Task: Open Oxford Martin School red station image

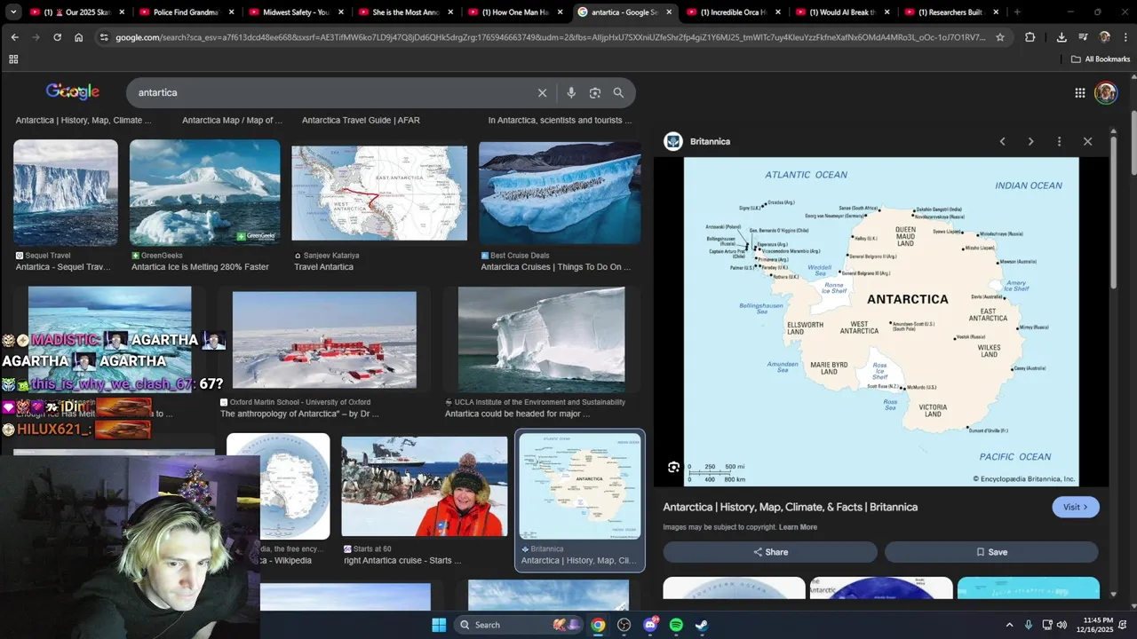Action: coord(324,340)
